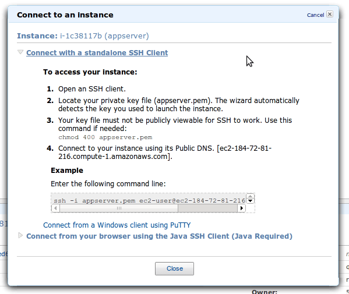Click the command box up scroll arrow
Image resolution: width=349 pixels, height=294 pixels.
point(250,196)
